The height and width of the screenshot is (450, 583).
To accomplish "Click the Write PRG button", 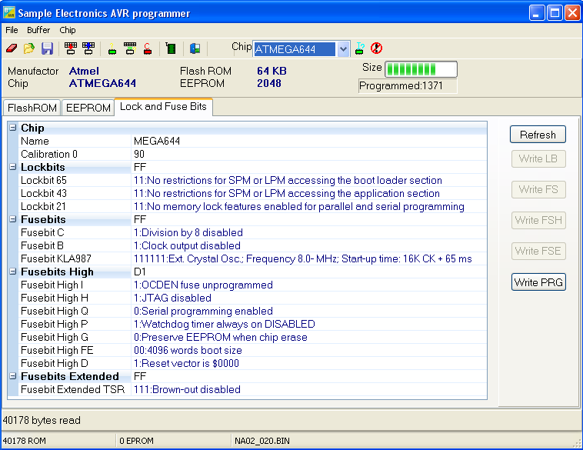I will (538, 282).
